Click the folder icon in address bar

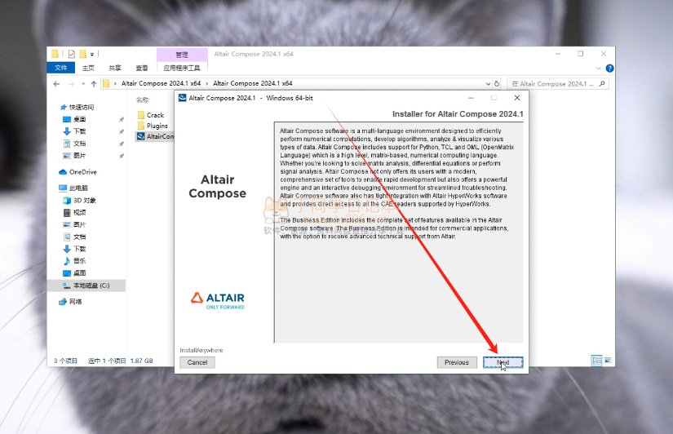106,84
